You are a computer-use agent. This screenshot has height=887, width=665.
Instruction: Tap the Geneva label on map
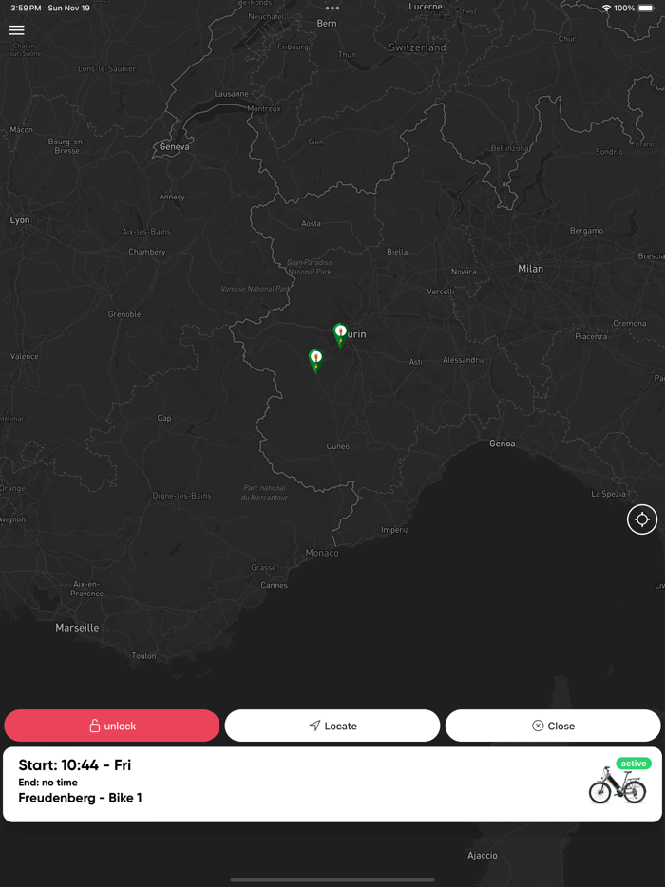pos(174,146)
